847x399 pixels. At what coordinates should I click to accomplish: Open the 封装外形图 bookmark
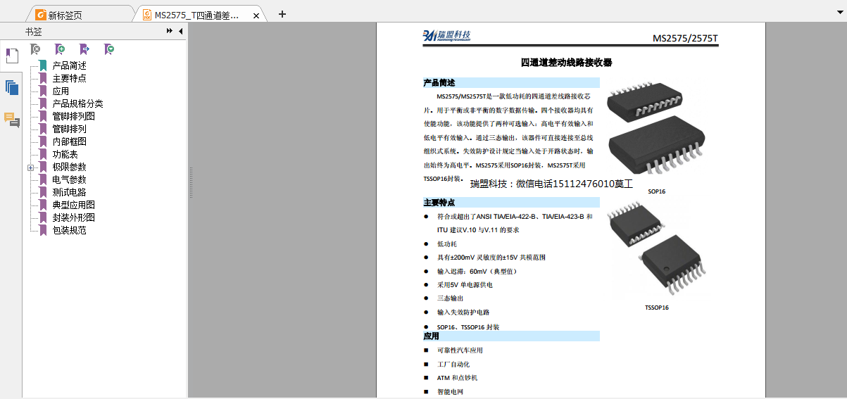(73, 217)
